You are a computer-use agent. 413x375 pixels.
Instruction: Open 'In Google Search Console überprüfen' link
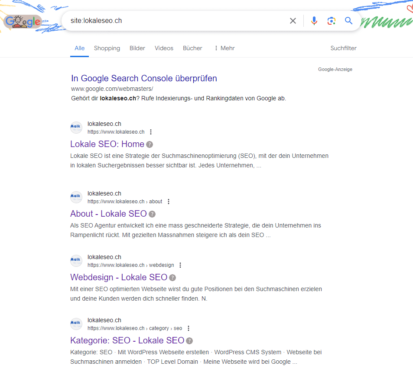[x=144, y=78]
